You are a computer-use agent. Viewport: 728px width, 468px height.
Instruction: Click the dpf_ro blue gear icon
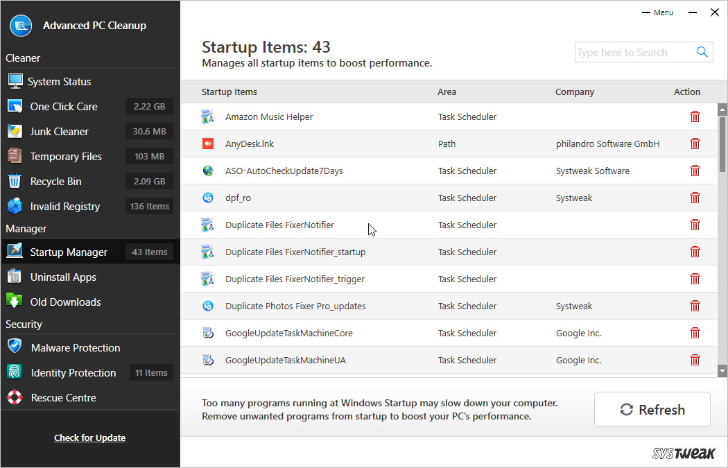(208, 198)
